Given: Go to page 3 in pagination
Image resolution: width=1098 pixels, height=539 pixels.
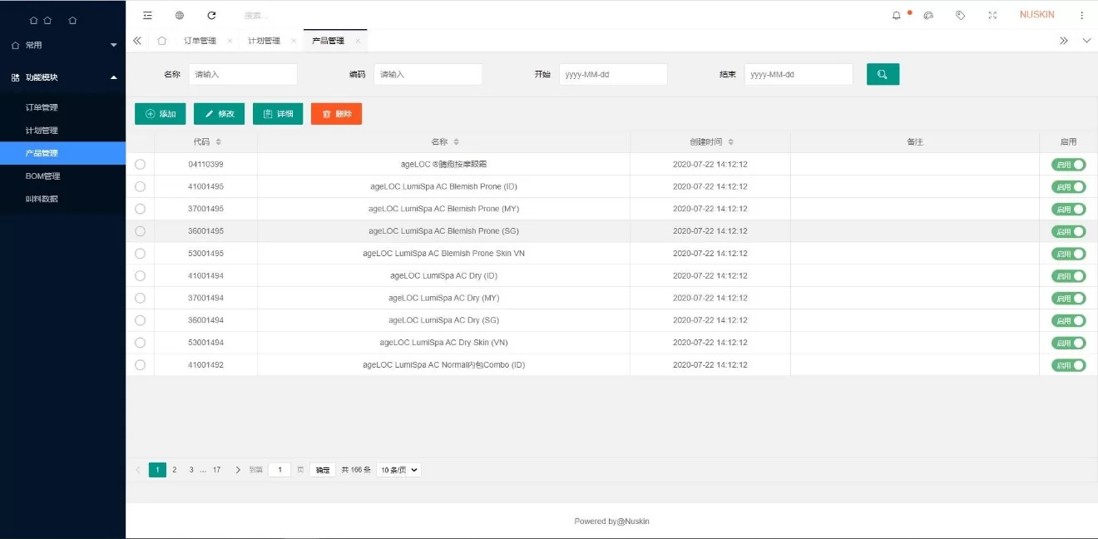Looking at the screenshot, I should [x=191, y=470].
